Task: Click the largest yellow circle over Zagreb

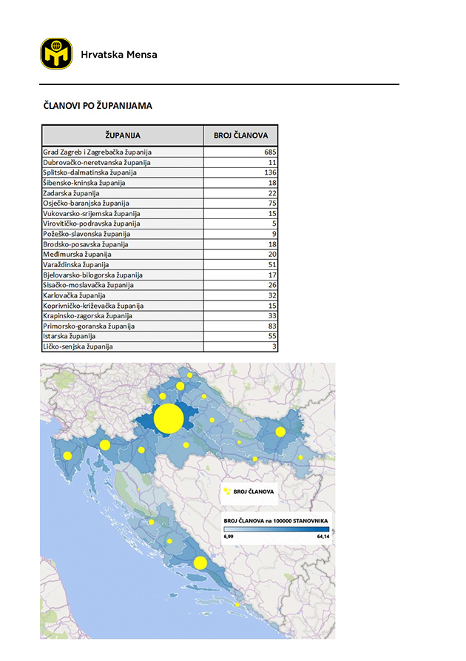Action: [168, 417]
